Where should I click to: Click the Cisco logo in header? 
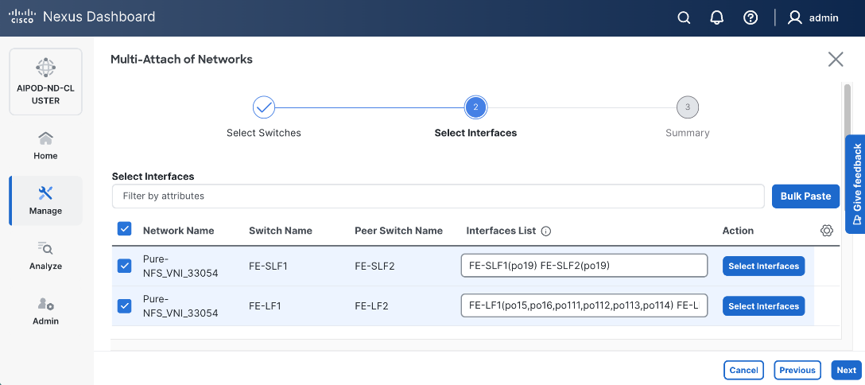pos(22,17)
